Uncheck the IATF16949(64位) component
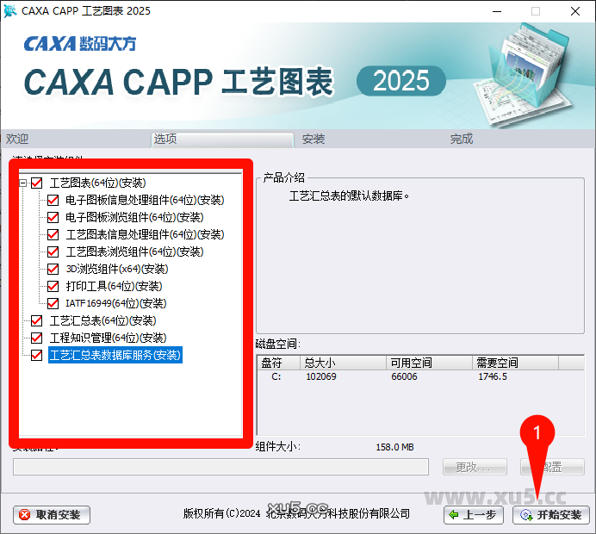The image size is (596, 534). 53,303
